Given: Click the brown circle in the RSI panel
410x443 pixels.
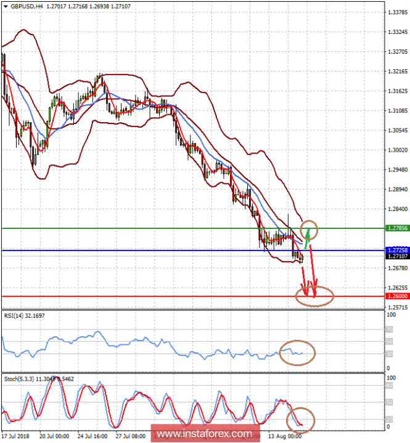Looking at the screenshot, I should (298, 352).
